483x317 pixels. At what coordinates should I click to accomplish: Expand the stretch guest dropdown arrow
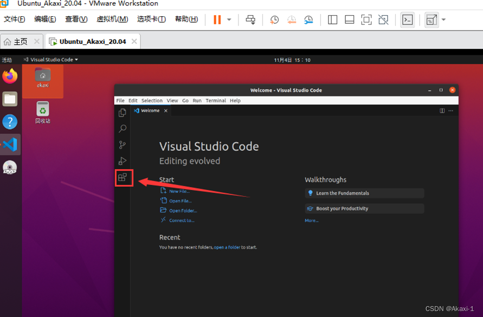point(443,20)
